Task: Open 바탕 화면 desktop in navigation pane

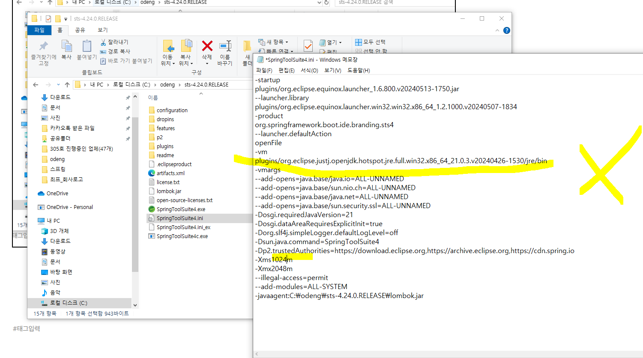Action: [x=61, y=272]
